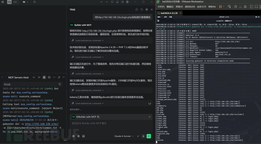Attach an image via the picture icon
Screen dimensions: 261x144
point(83,136)
